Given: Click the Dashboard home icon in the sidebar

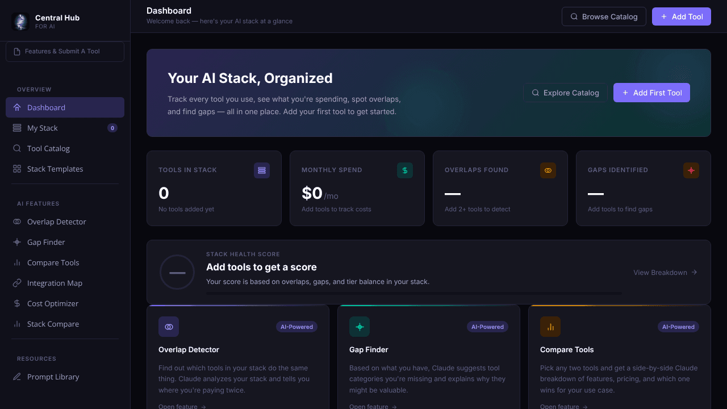Looking at the screenshot, I should pos(17,107).
